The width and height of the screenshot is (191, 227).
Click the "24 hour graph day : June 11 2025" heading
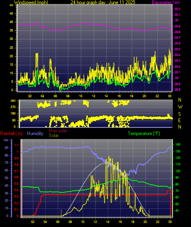(x=103, y=2)
